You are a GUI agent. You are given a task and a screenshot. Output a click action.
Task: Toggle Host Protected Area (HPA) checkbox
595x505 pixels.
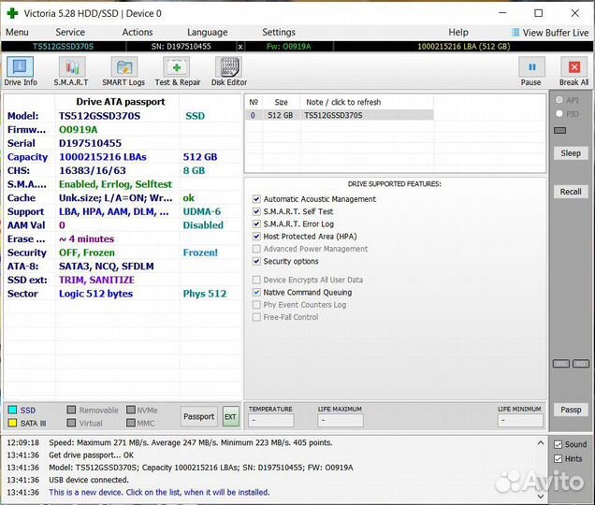256,237
